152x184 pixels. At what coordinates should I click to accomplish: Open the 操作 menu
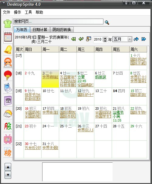[x=17, y=12]
